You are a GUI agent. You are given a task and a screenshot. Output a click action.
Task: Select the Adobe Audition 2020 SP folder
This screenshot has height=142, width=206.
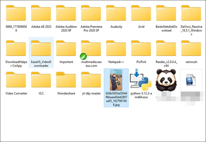[66, 13]
